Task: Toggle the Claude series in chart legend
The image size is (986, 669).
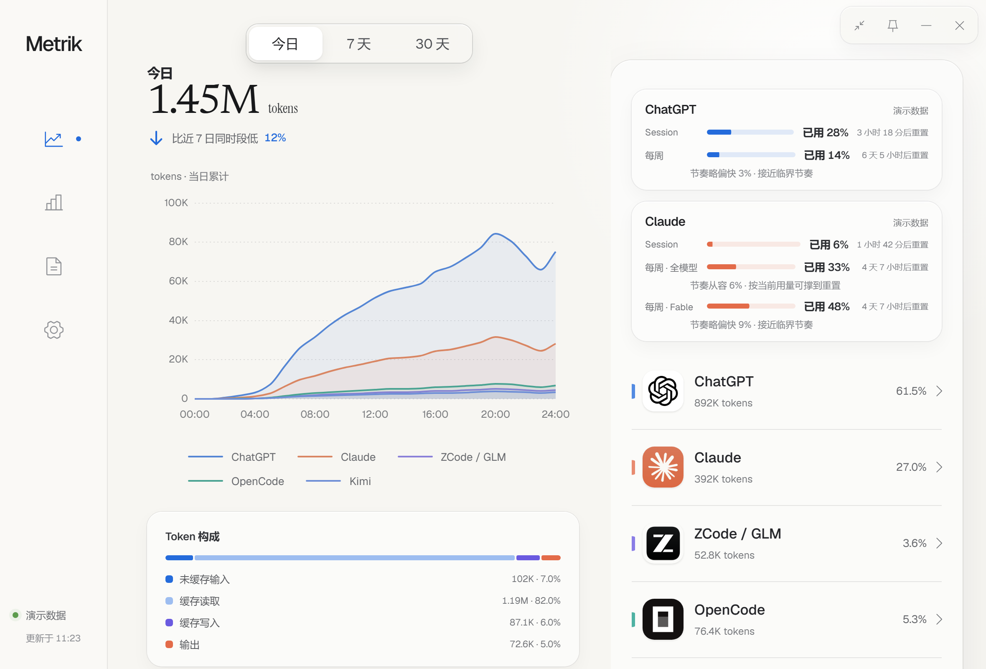Action: point(336,457)
